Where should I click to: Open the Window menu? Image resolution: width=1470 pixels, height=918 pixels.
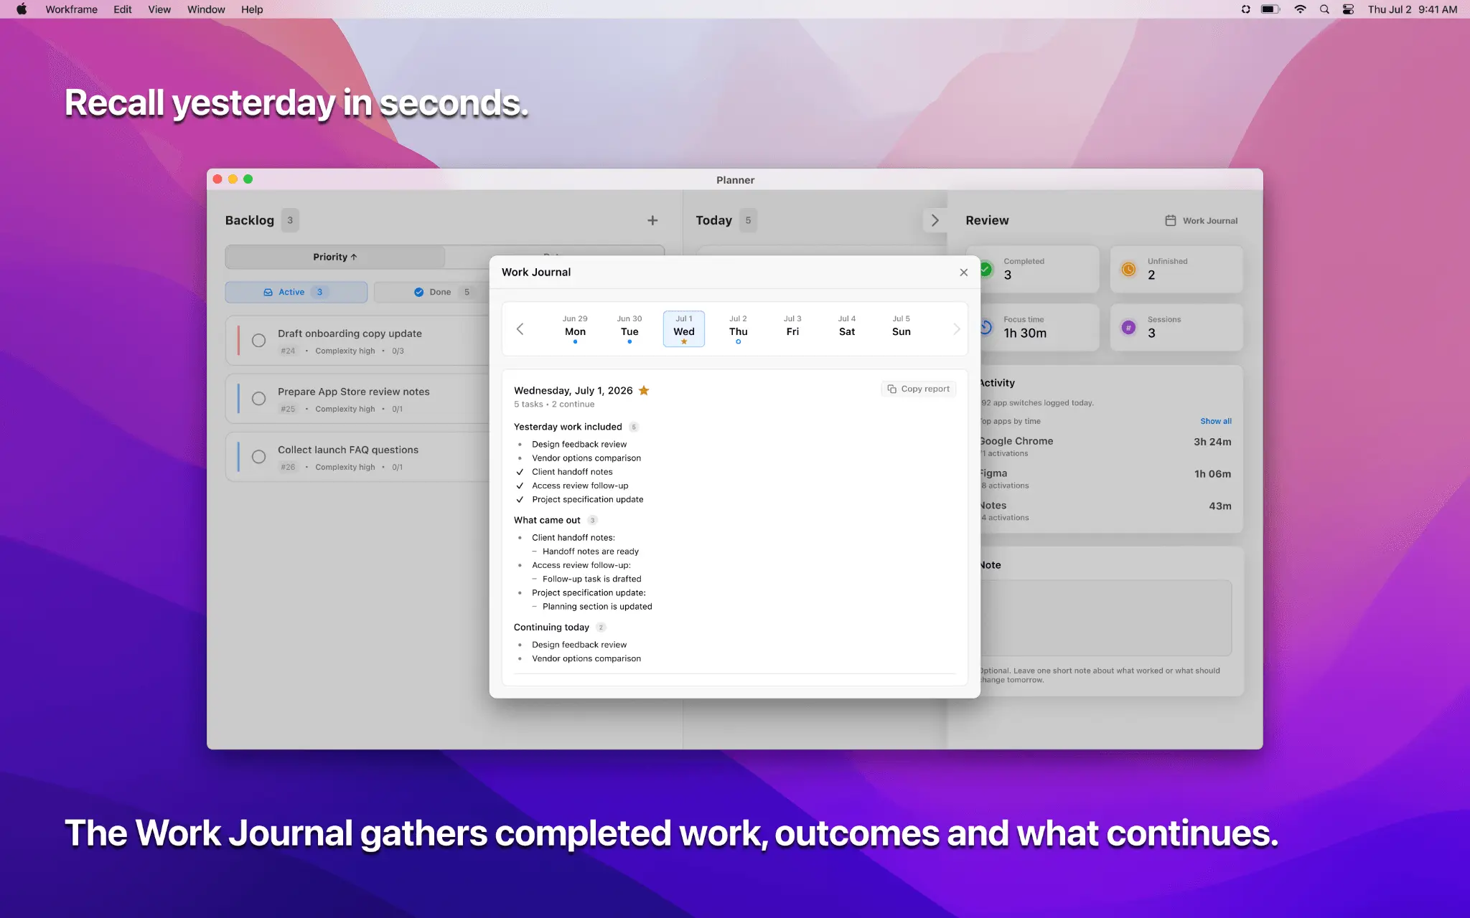206,9
